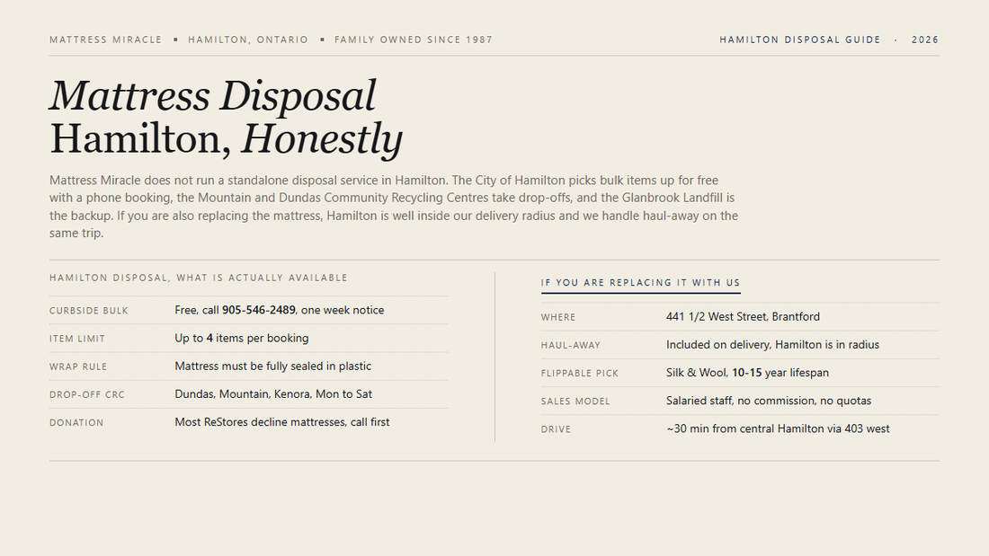Click the Donation ReStores row
The image size is (989, 556).
[x=249, y=422]
